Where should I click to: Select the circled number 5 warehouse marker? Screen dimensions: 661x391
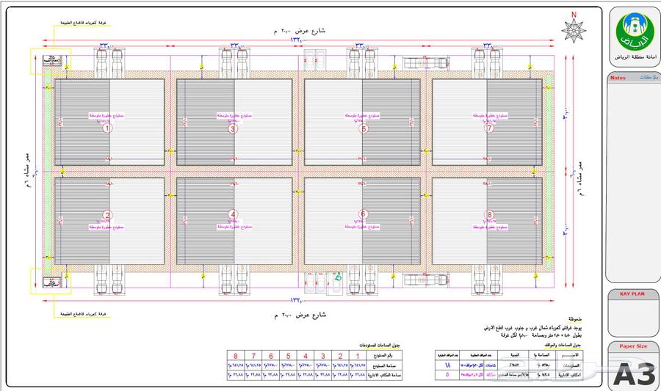pyautogui.click(x=363, y=128)
